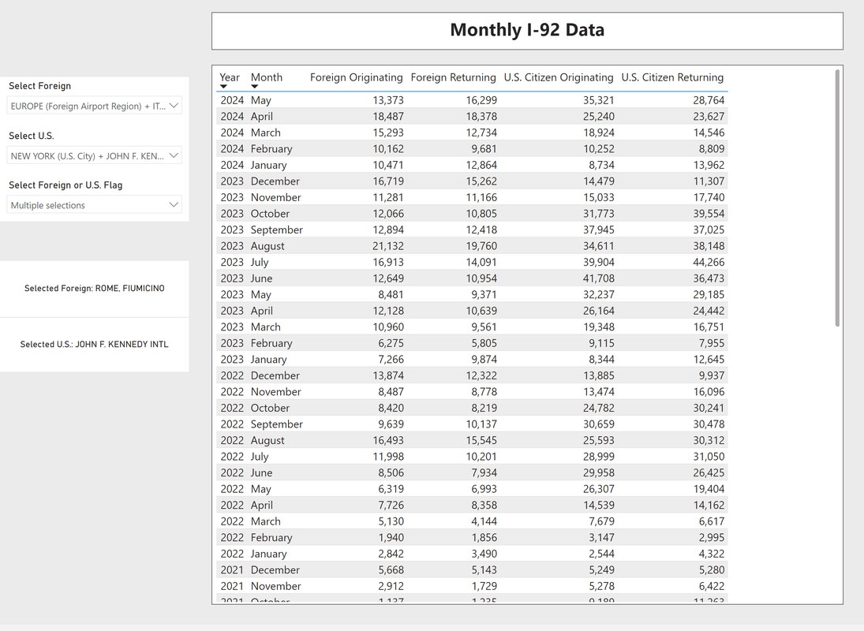The width and height of the screenshot is (864, 631).
Task: Click the 41,708 value for June 2023
Action: click(598, 278)
